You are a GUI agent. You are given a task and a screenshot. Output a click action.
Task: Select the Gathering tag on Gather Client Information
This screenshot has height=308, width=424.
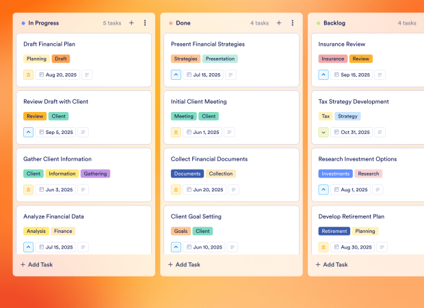[95, 173]
